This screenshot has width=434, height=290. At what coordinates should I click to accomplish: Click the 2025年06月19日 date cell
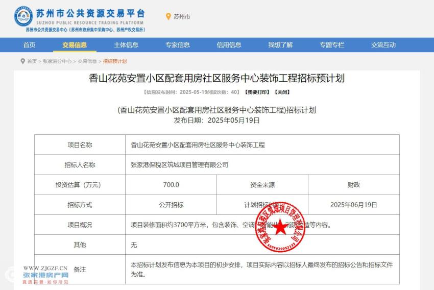tap(354, 205)
